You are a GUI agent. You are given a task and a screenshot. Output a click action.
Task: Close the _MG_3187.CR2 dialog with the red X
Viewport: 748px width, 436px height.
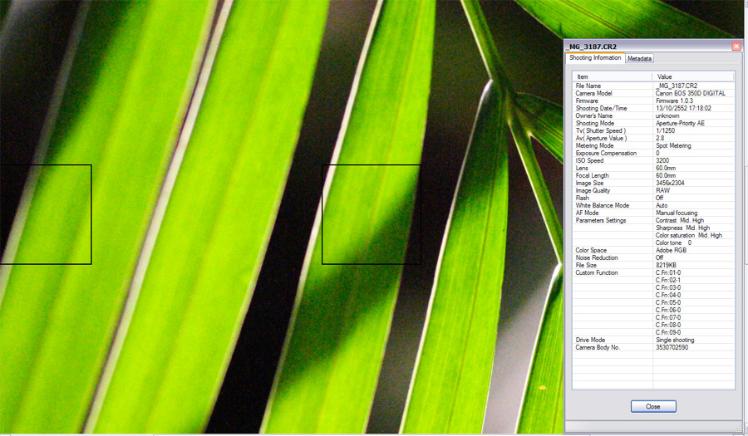(736, 47)
